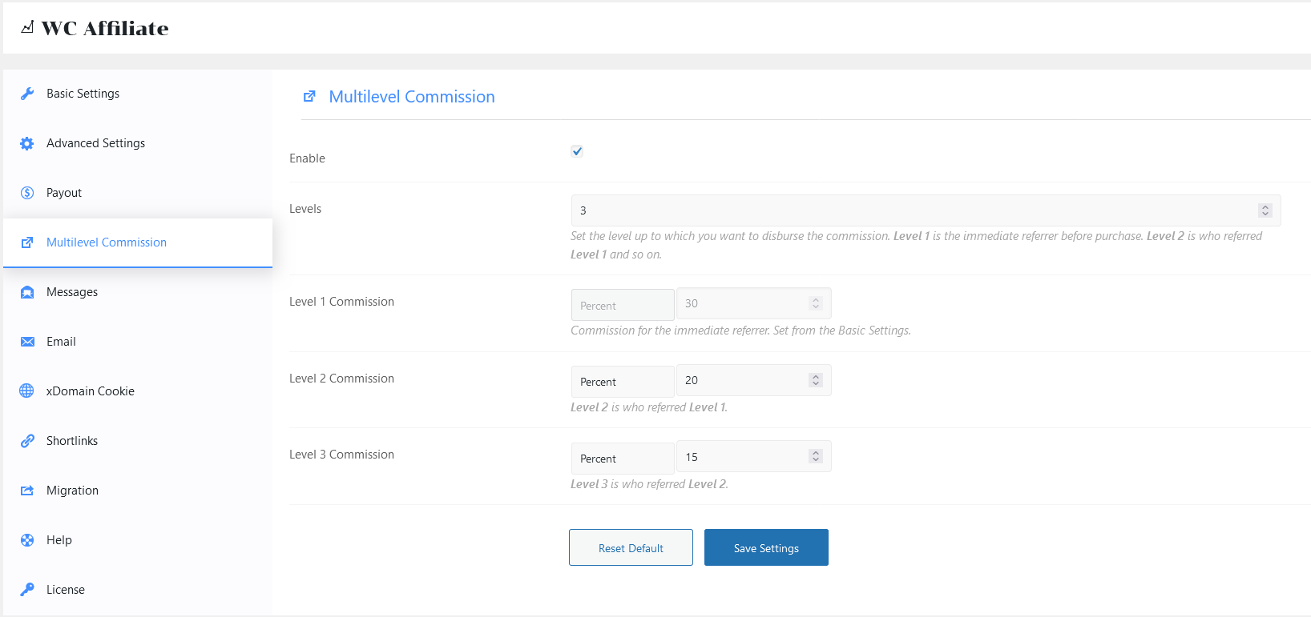Open the License section
The width and height of the screenshot is (1311, 617).
tap(138, 590)
